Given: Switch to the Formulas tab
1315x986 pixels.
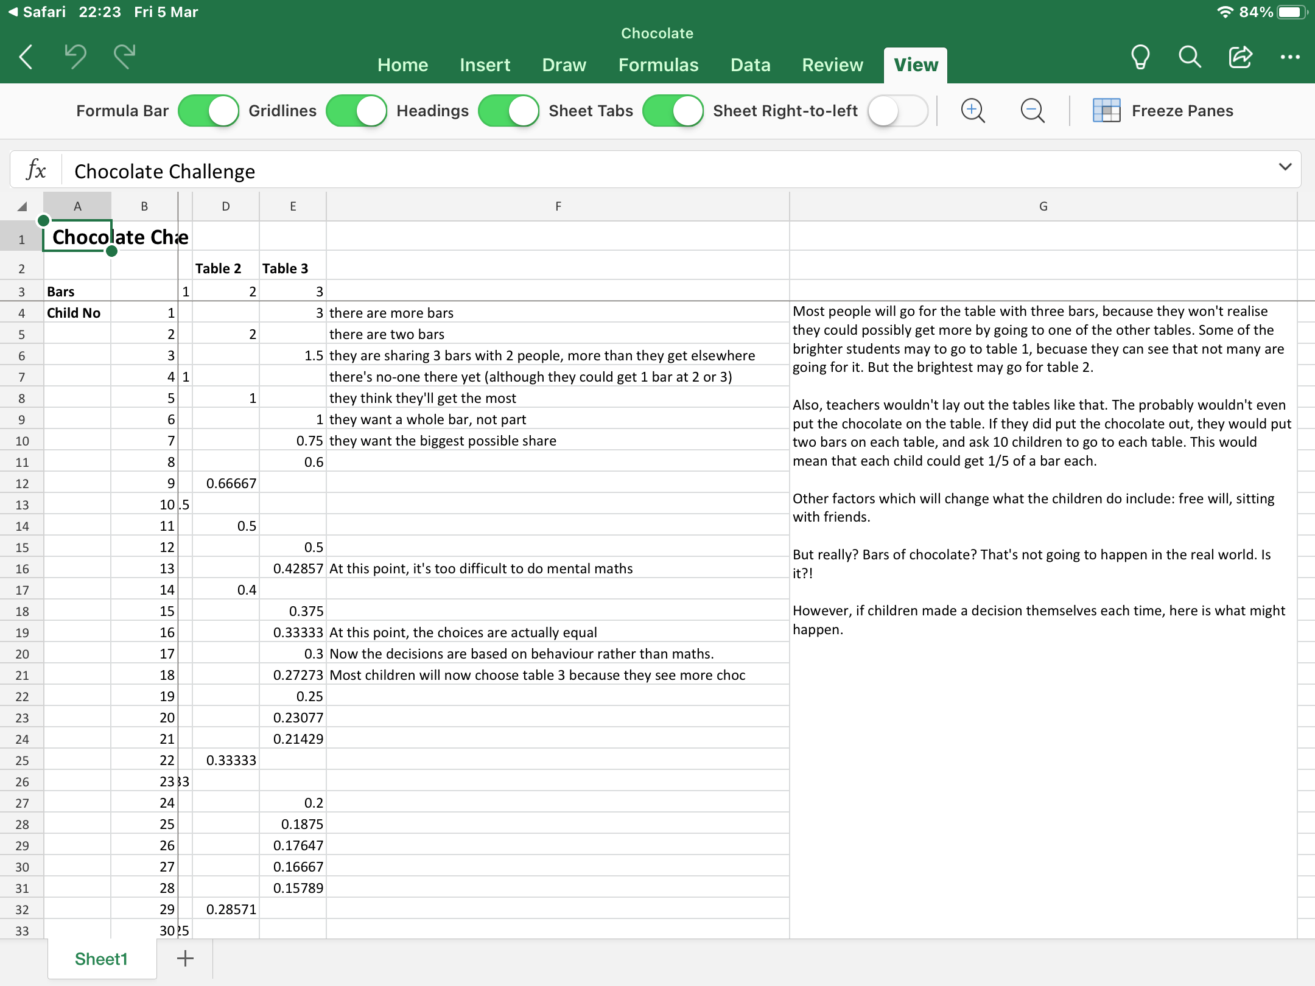Looking at the screenshot, I should [x=658, y=65].
